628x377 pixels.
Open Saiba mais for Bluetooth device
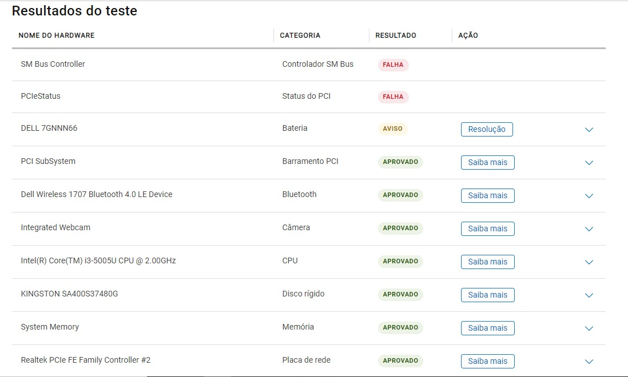pyautogui.click(x=487, y=195)
